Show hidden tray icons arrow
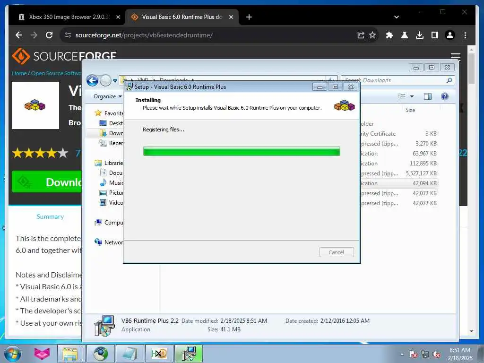Viewport: 484px width, 363px height. [402, 354]
